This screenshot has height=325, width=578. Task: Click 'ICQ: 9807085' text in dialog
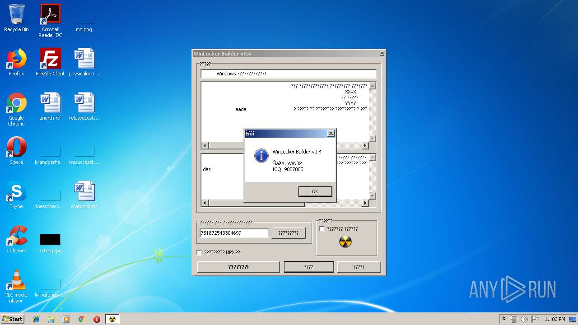coord(288,169)
